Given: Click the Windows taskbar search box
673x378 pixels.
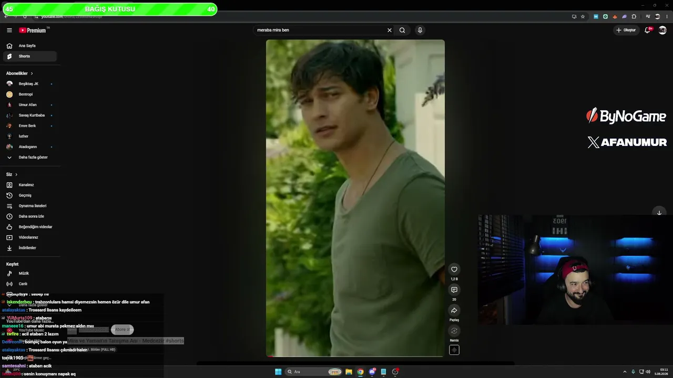Looking at the screenshot, I should click(314, 372).
